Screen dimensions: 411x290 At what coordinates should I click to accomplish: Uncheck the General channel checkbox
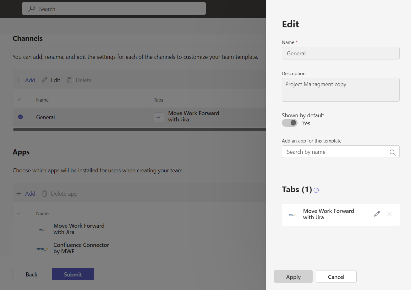(x=20, y=117)
